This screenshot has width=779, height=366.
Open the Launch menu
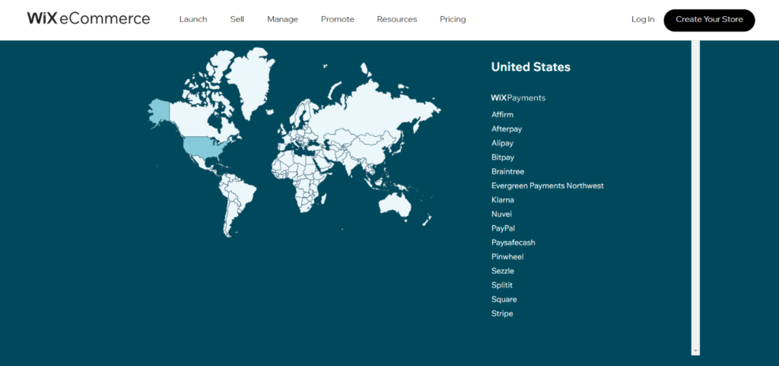(x=192, y=19)
